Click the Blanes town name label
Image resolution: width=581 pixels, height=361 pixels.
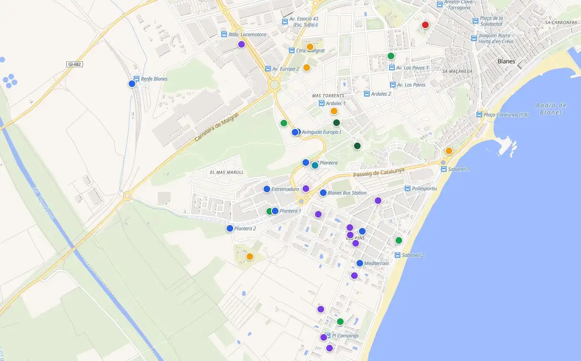[x=506, y=61]
